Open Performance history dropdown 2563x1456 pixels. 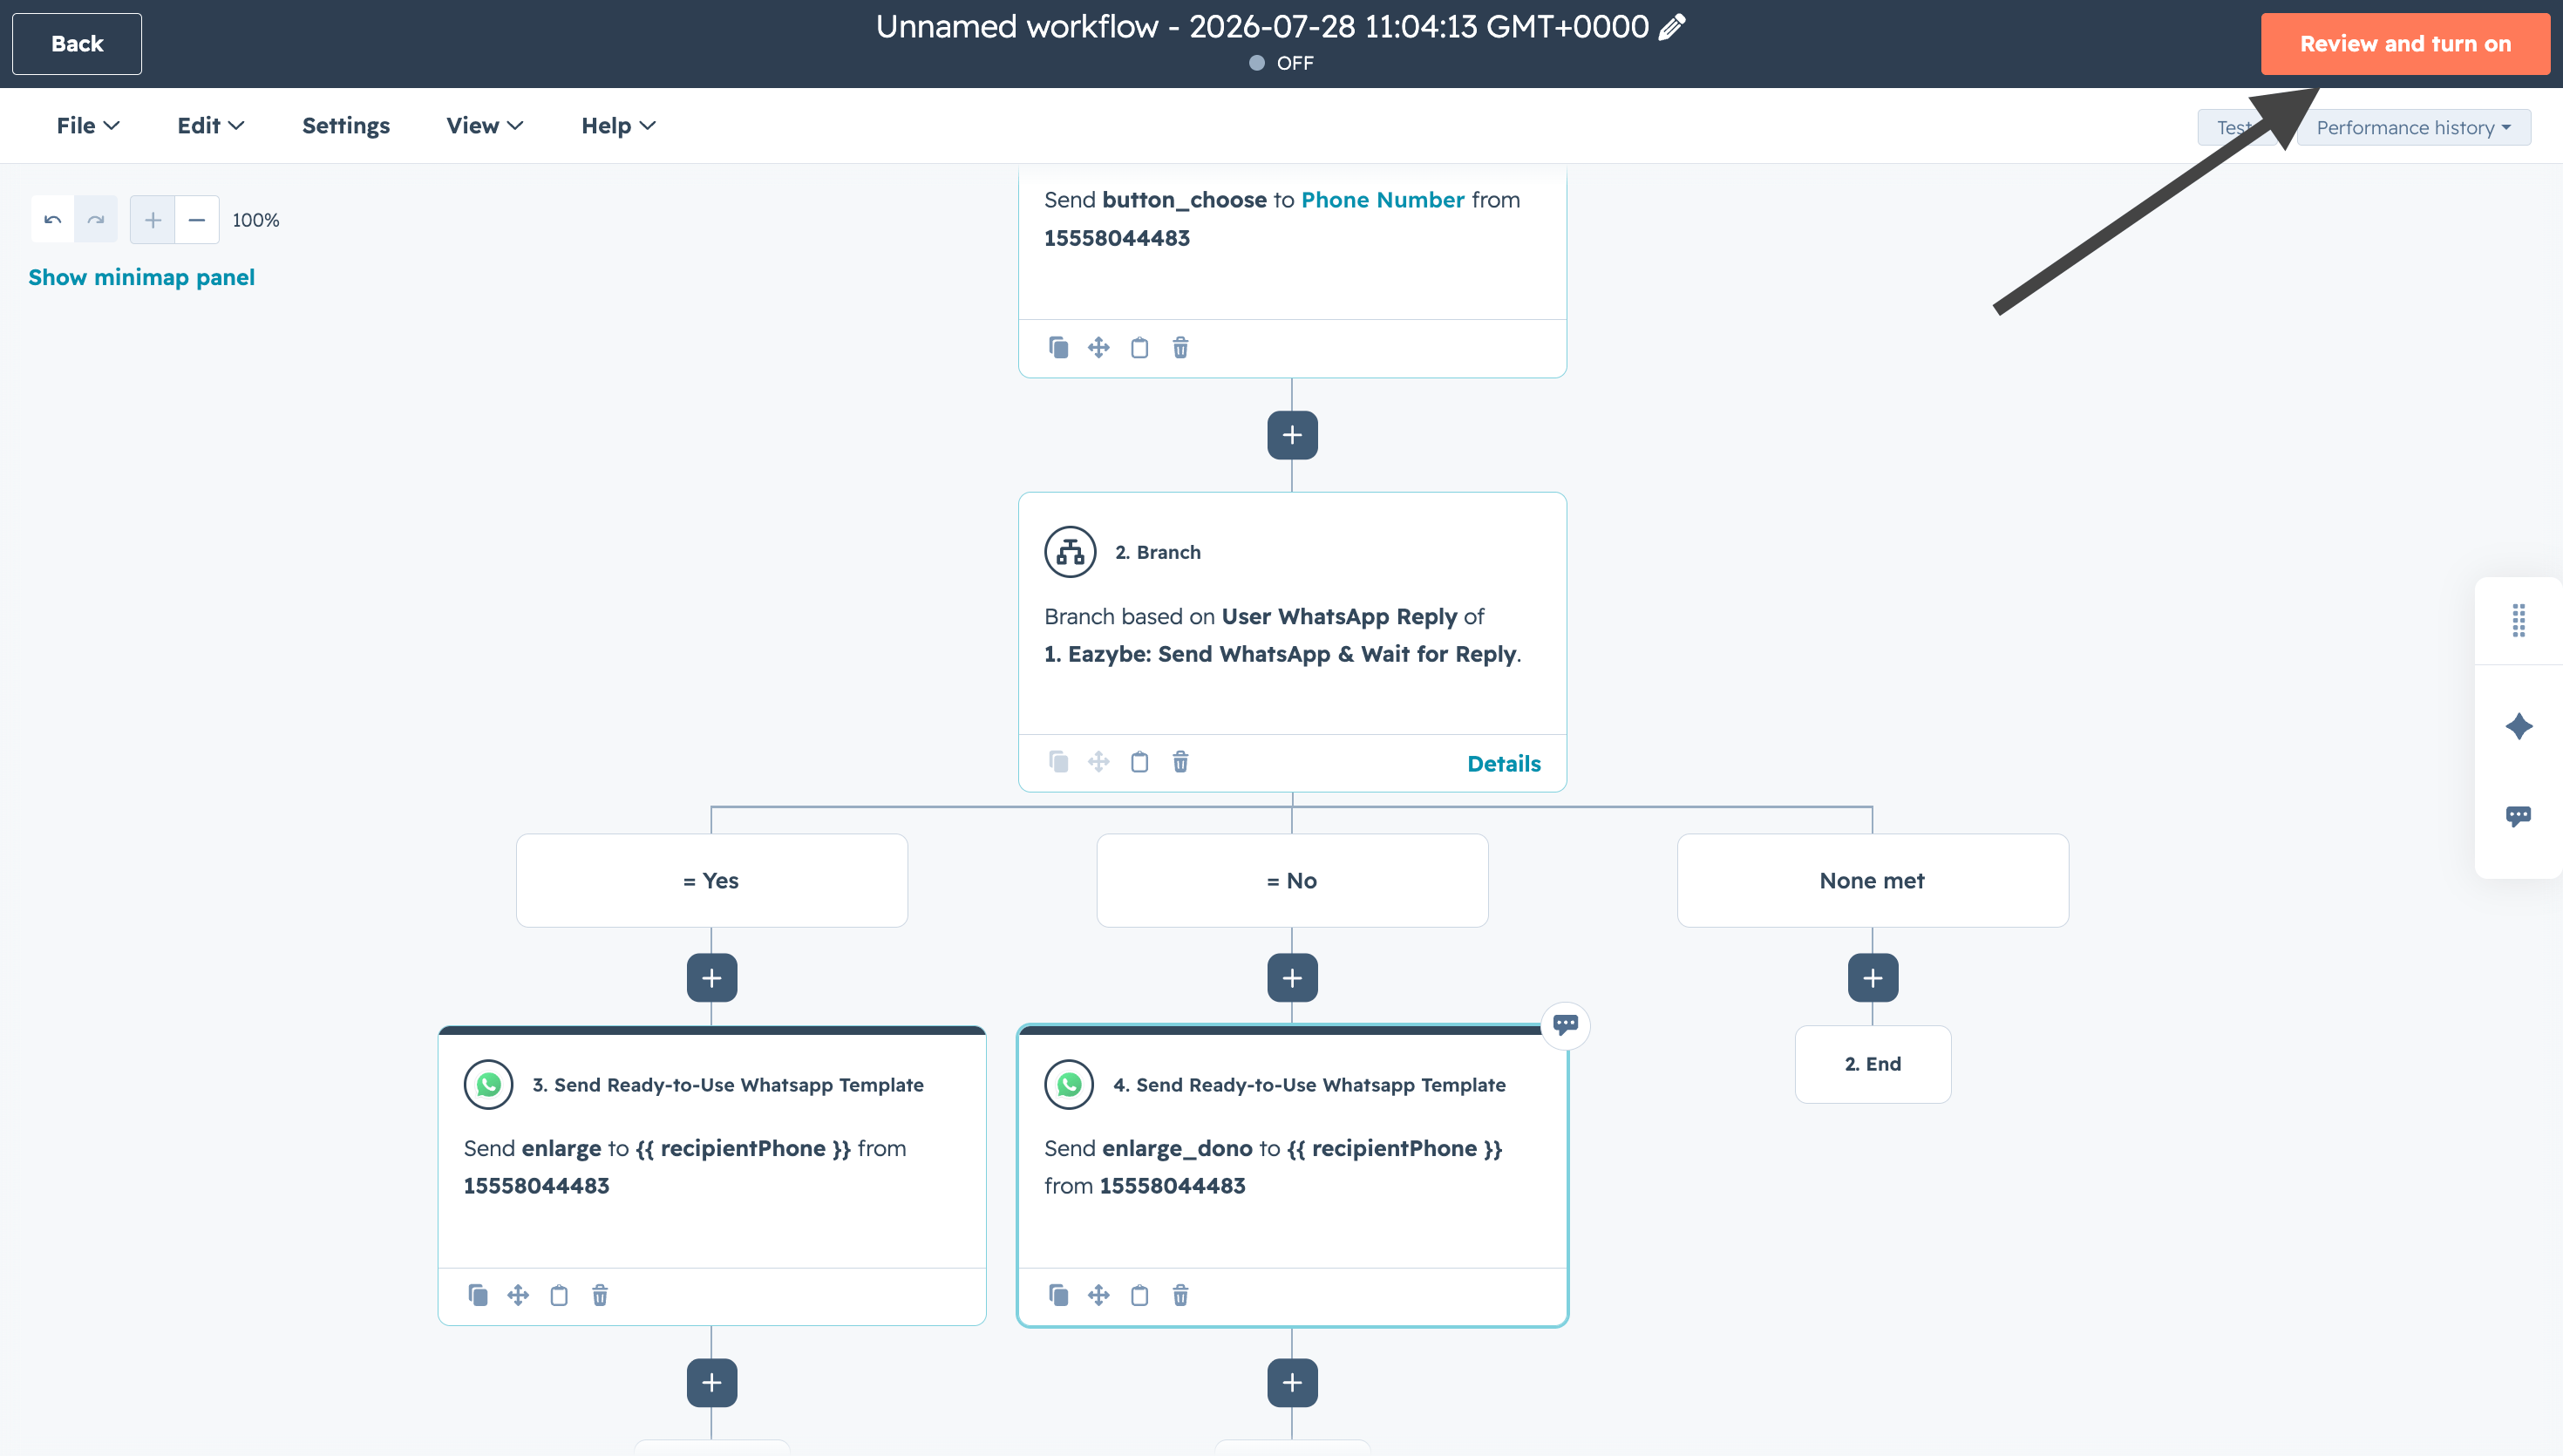[2413, 128]
